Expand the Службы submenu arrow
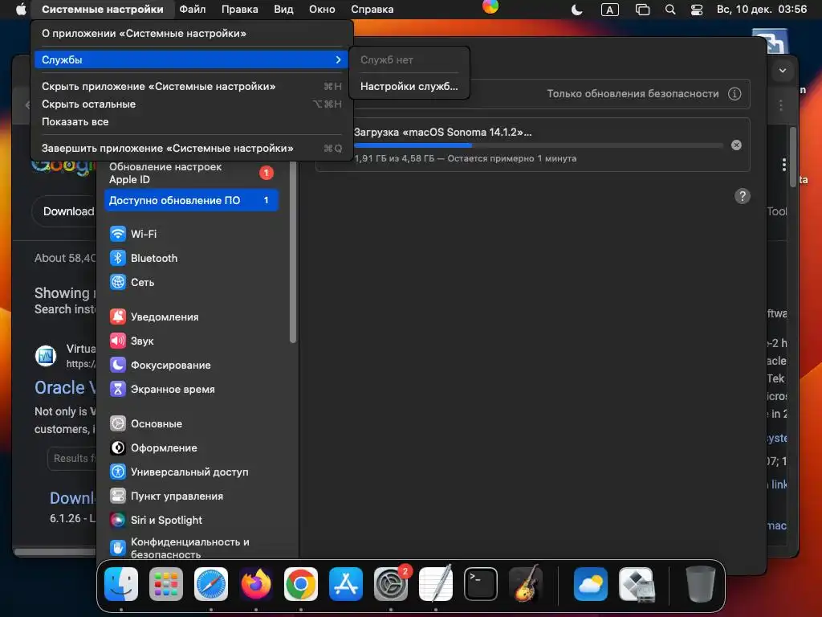The image size is (822, 617). [x=339, y=59]
